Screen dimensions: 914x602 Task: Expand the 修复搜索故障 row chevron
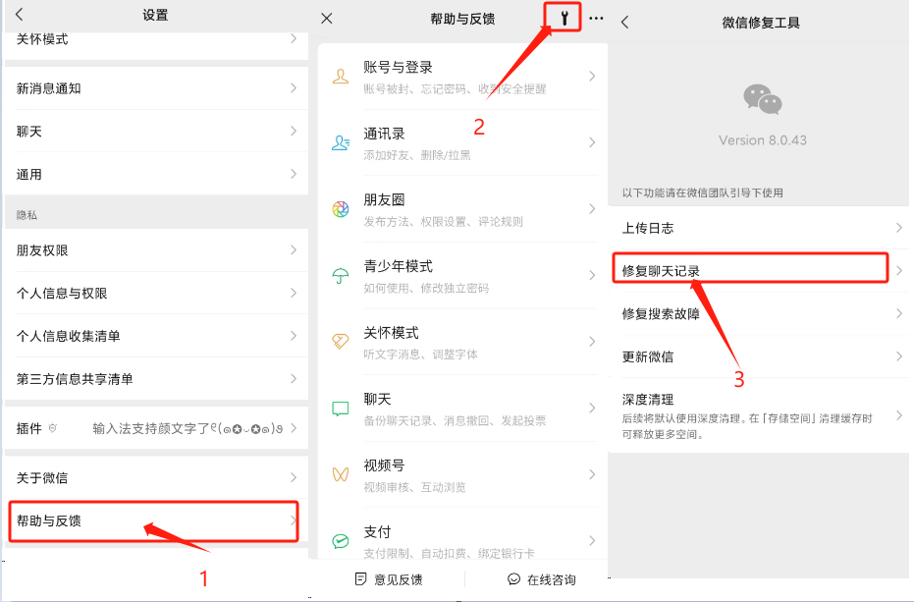[x=898, y=312]
